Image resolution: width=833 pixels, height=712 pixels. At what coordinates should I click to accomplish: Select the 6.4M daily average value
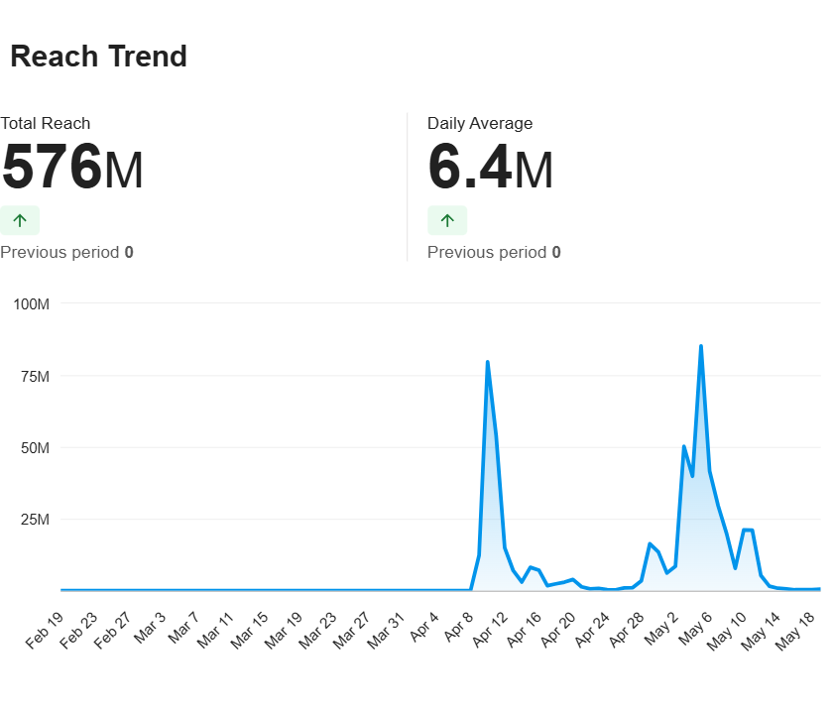[490, 167]
